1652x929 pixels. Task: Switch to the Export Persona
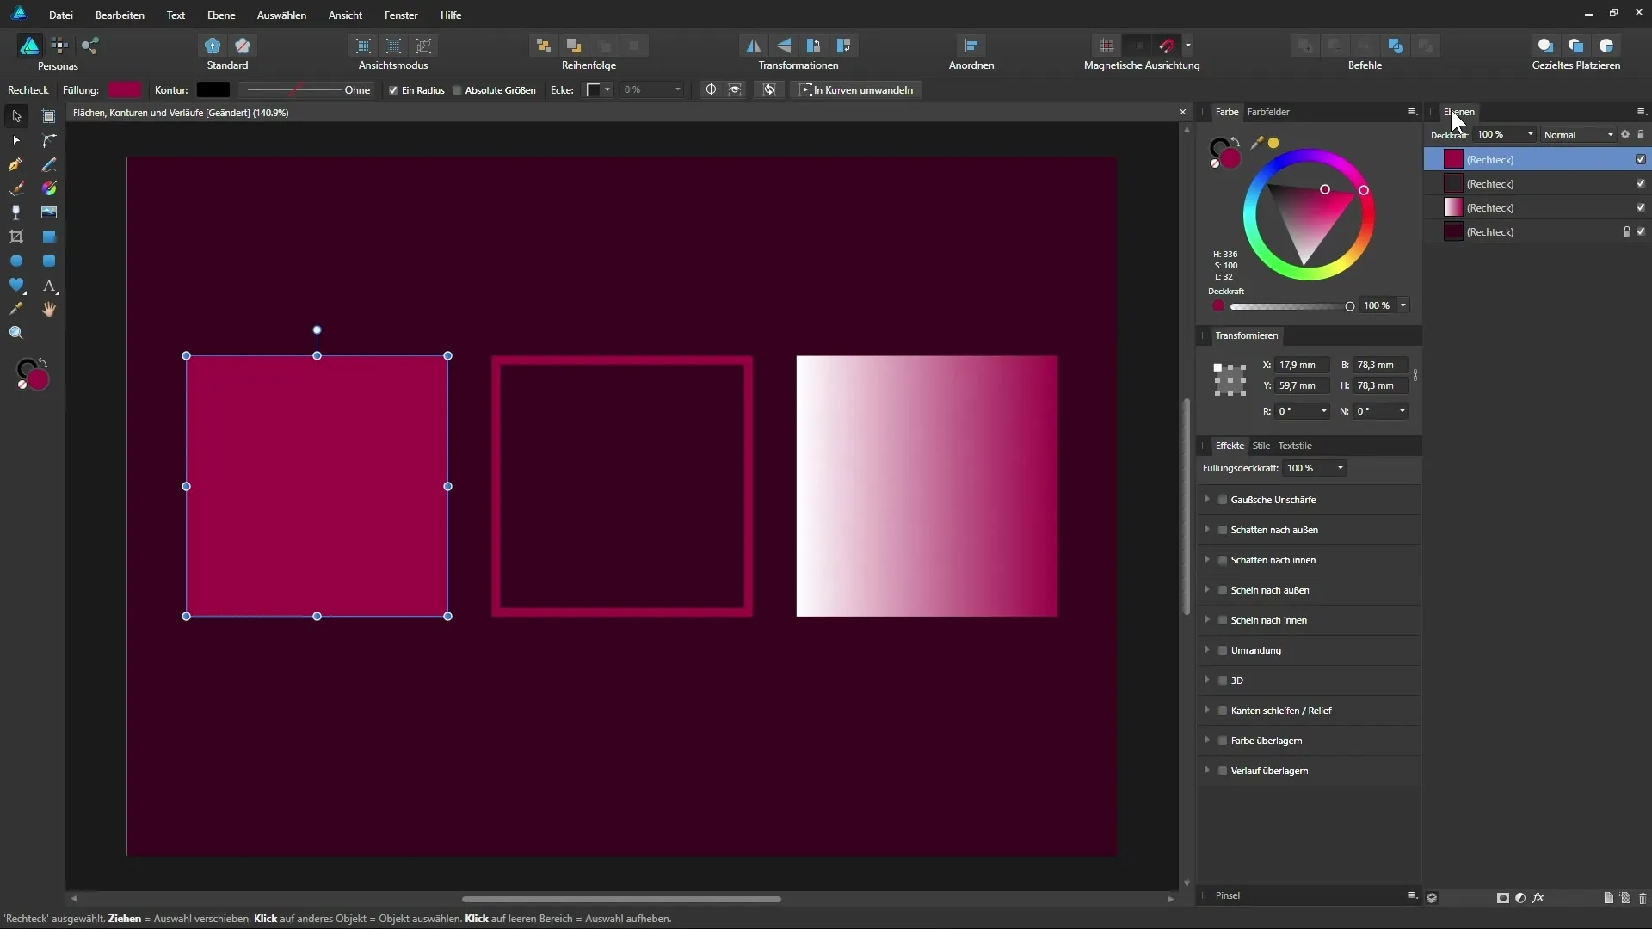tap(90, 46)
